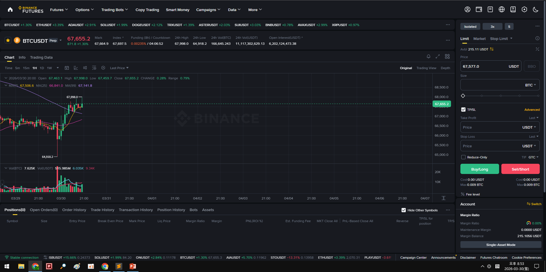546x272 pixels.
Task: Open Isolated margin mode button
Action: tap(470, 27)
